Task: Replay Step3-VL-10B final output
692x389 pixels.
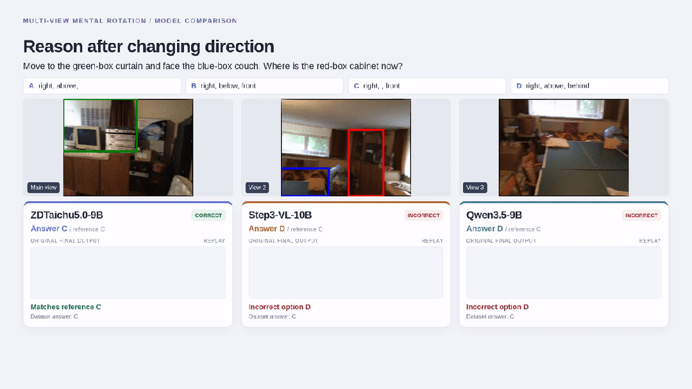Action: 432,241
